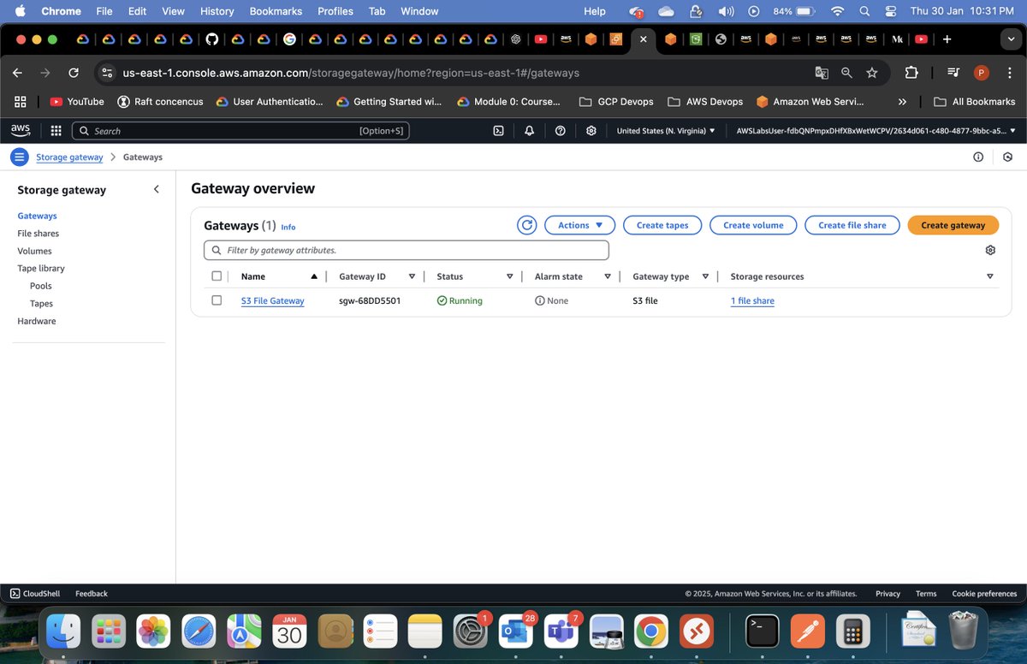Open the Info link beside Gateways

pyautogui.click(x=288, y=227)
